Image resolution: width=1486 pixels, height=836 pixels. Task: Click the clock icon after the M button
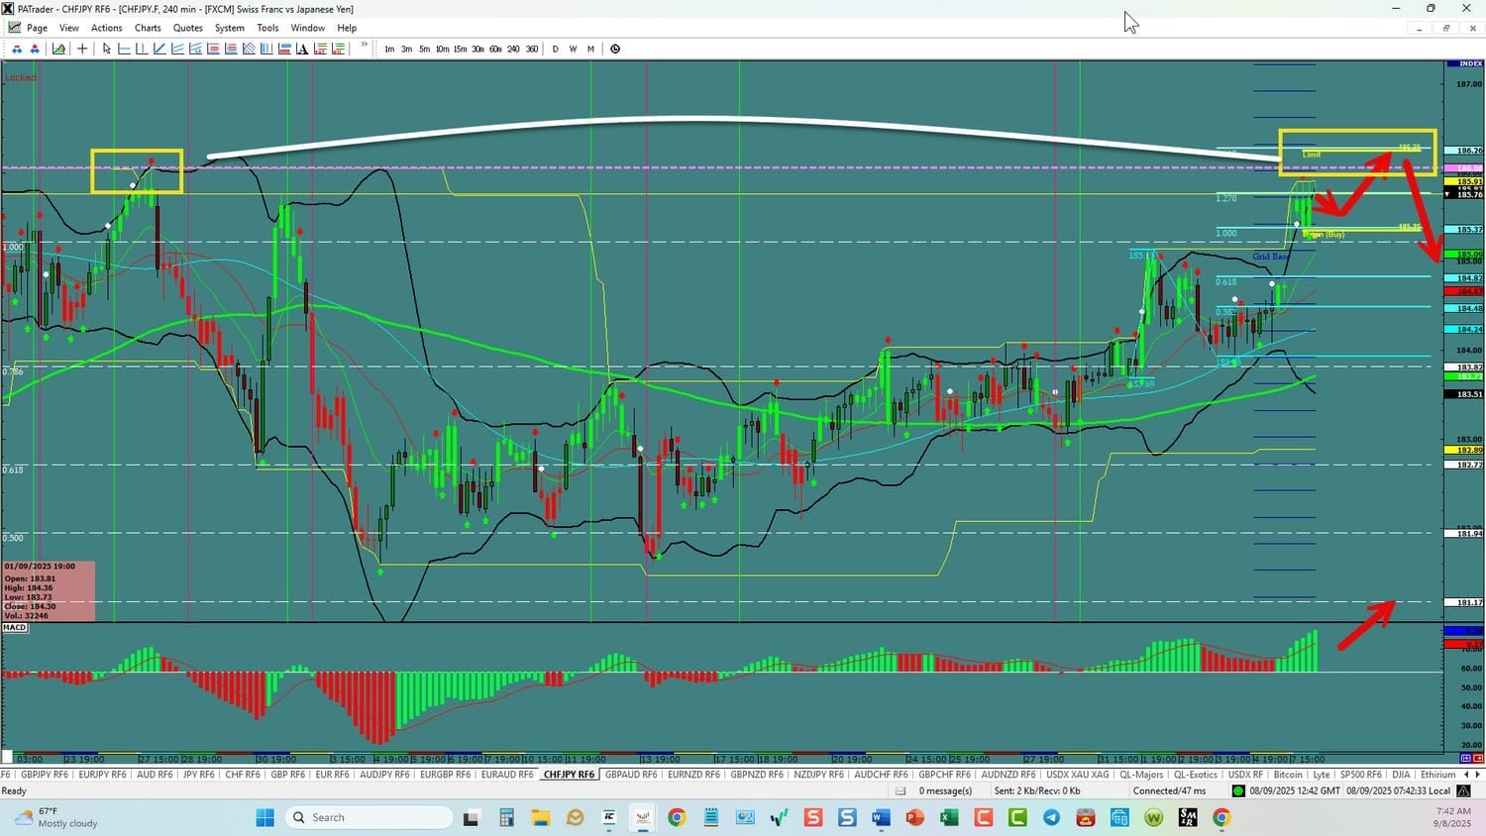coord(615,49)
